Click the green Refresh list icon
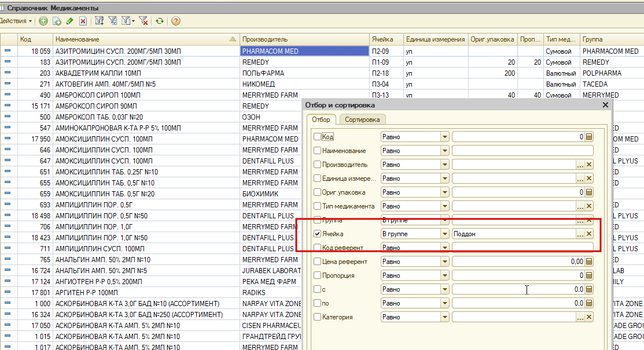This screenshot has height=350, width=644. pos(160,21)
